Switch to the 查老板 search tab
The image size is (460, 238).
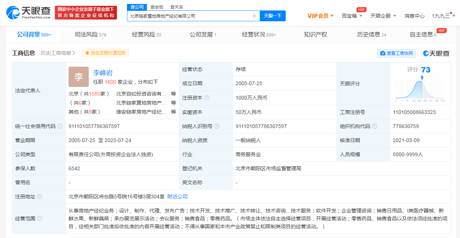pos(157,7)
